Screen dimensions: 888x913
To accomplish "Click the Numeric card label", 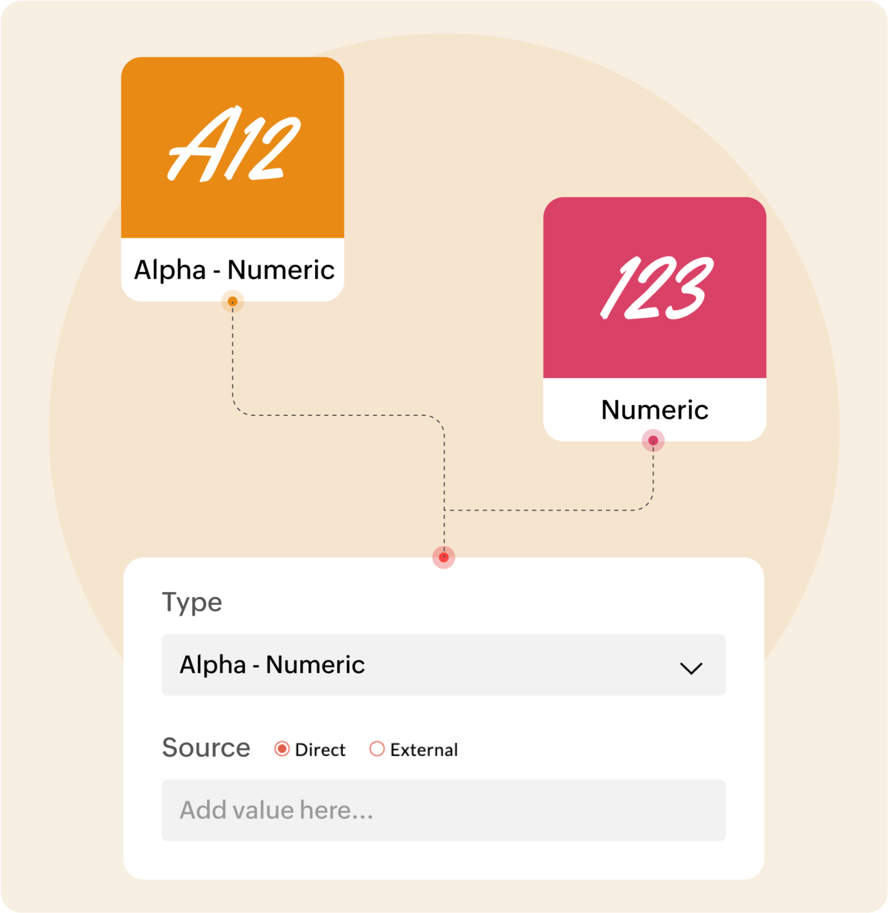I will (x=654, y=410).
